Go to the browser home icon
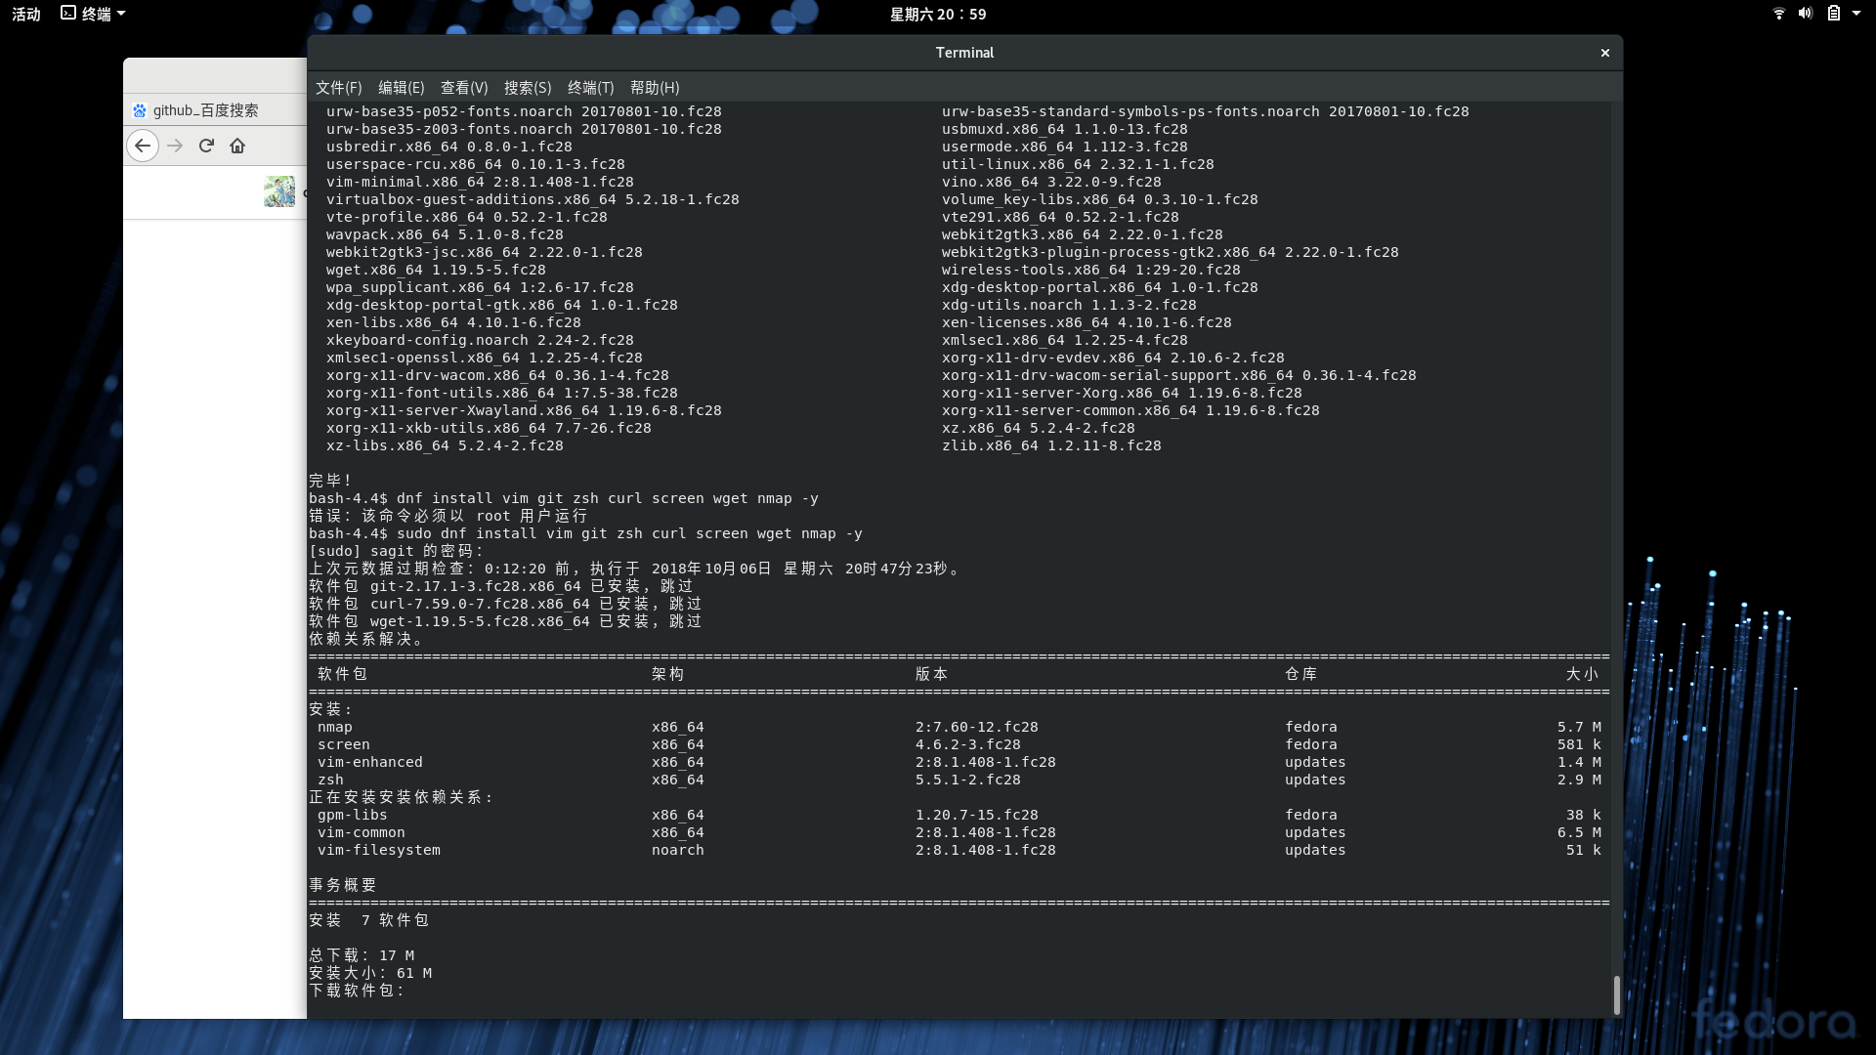The image size is (1876, 1055). pyautogui.click(x=237, y=146)
